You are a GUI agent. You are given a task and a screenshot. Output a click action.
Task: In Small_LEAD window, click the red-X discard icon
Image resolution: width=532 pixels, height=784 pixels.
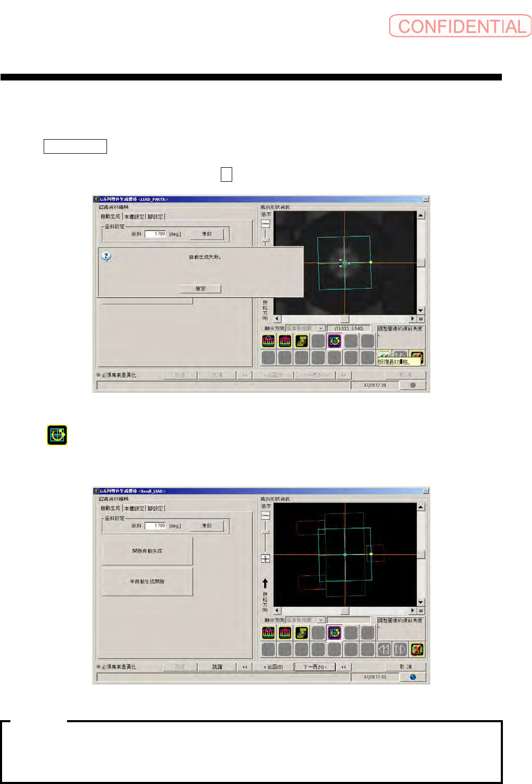(417, 649)
